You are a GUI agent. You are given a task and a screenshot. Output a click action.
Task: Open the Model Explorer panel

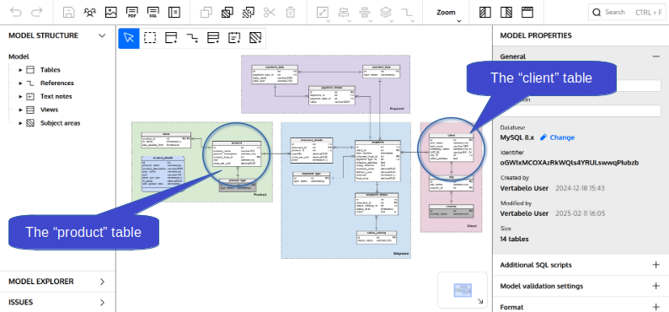pyautogui.click(x=57, y=282)
